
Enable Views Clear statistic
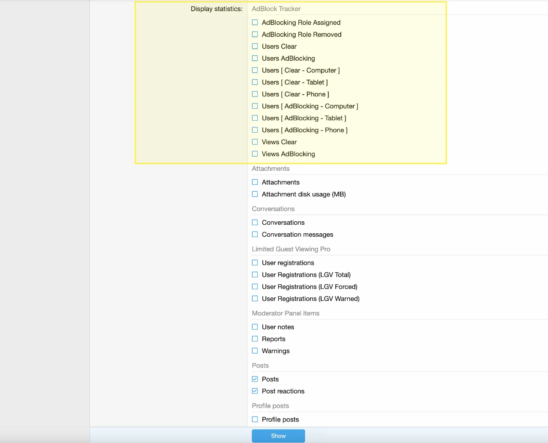tap(255, 142)
